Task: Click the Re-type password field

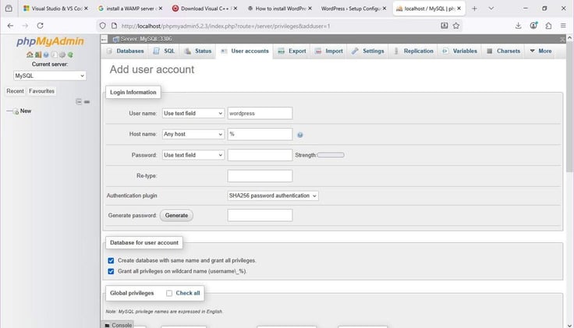Action: [260, 176]
